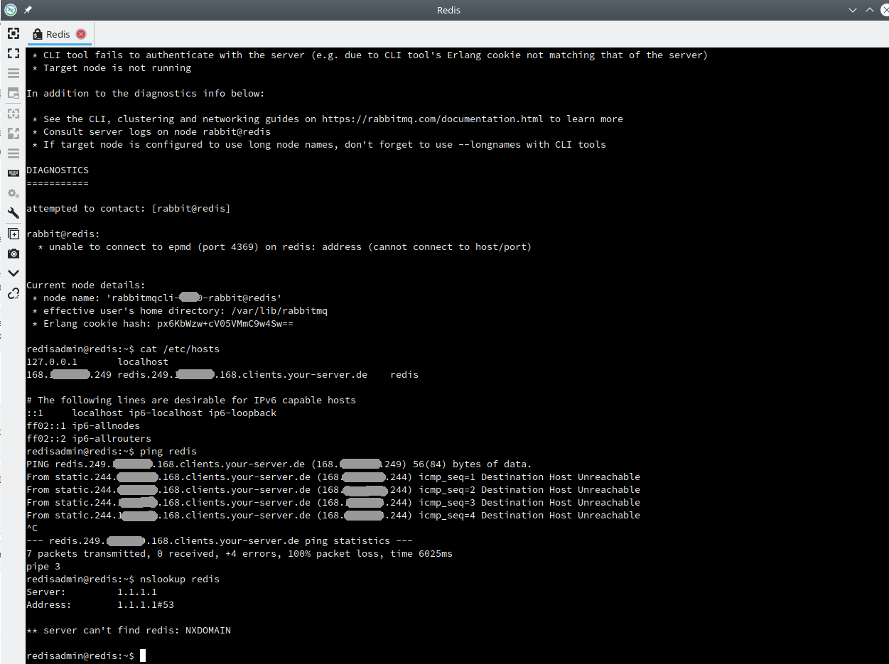Disconnect using the broken chain link icon
Image resolution: width=889 pixels, height=664 pixels.
pos(13,293)
